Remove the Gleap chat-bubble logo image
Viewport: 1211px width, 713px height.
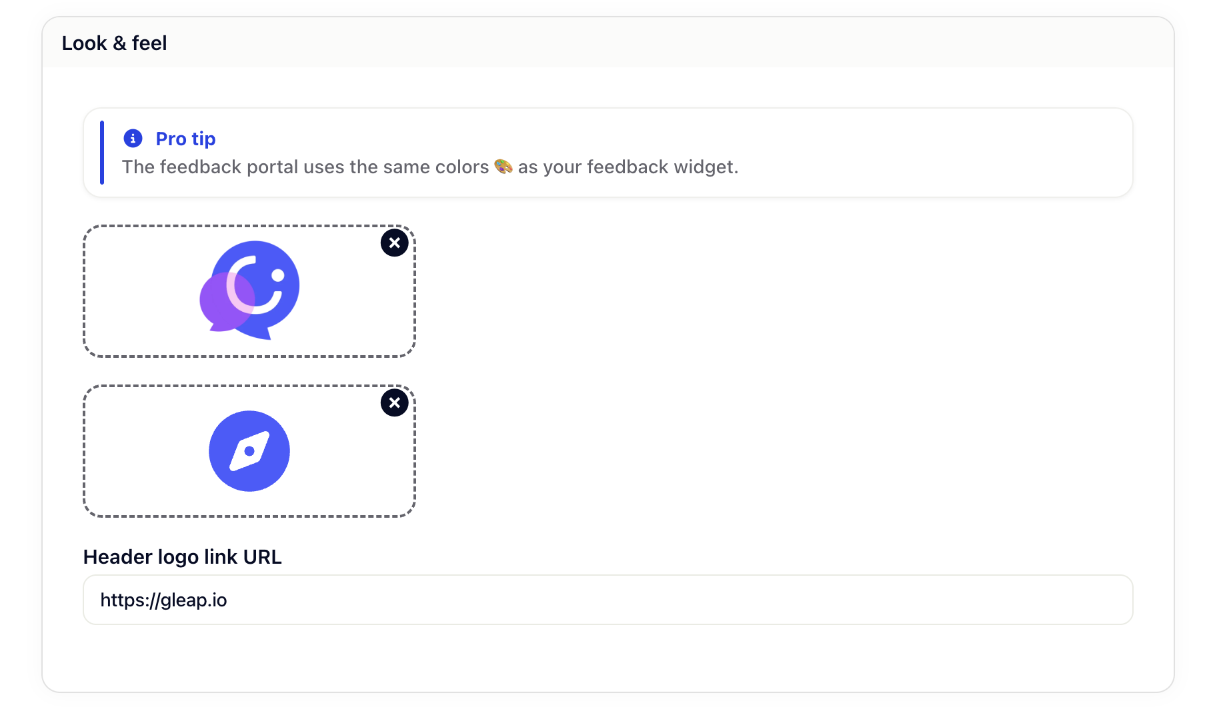click(x=394, y=243)
